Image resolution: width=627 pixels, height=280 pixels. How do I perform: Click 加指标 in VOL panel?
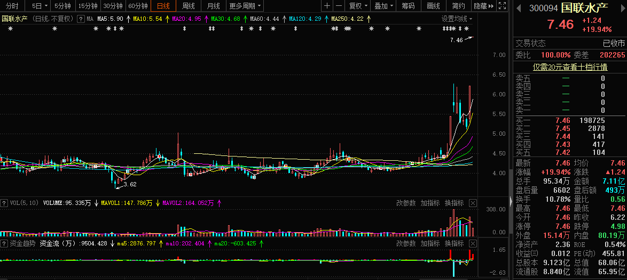coord(430,203)
